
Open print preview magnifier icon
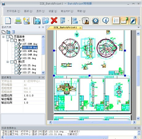pyautogui.click(x=27, y=20)
